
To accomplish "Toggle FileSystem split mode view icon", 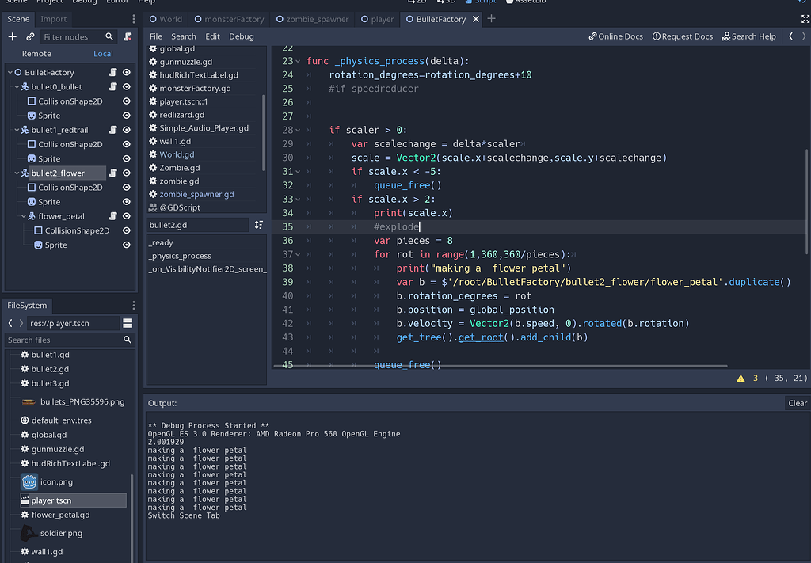I will pyautogui.click(x=128, y=323).
